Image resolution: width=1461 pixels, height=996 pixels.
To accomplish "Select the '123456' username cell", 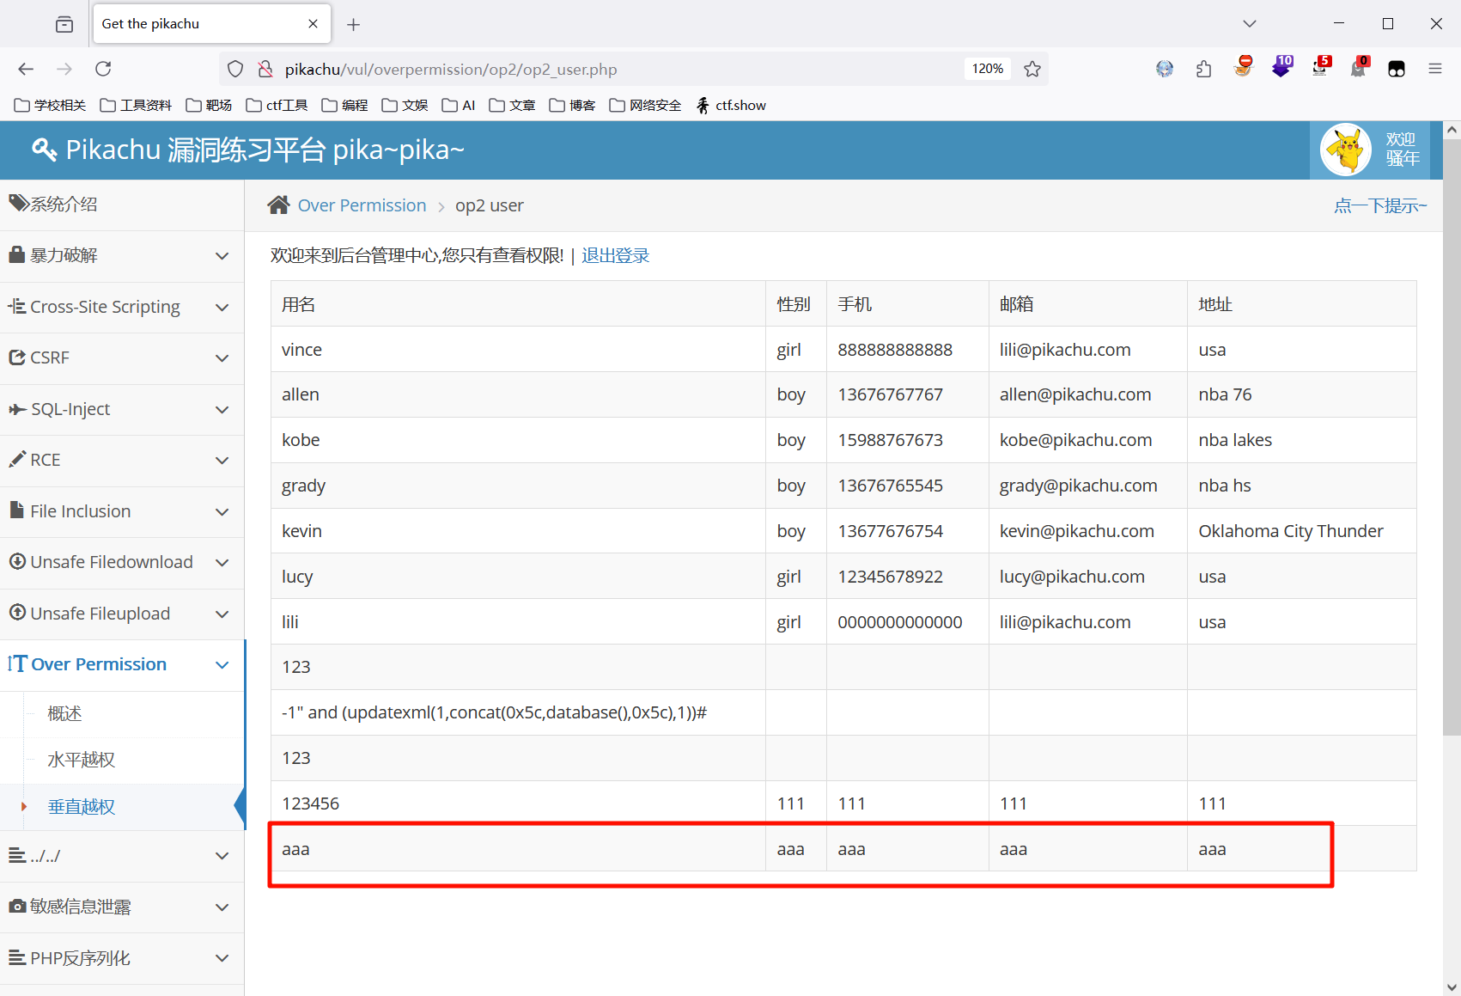I will 518,804.
